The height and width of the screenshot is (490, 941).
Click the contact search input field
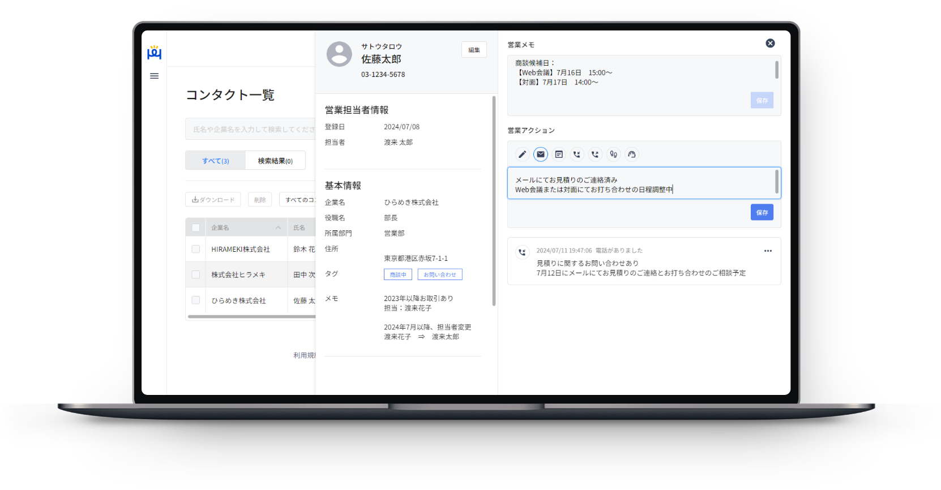250,129
